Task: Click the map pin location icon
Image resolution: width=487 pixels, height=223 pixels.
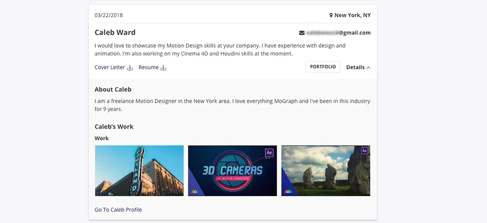Action: [x=331, y=15]
